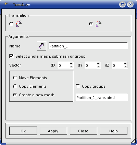
Task: Click the Partition_1 name input field
Action: [x=88, y=46]
